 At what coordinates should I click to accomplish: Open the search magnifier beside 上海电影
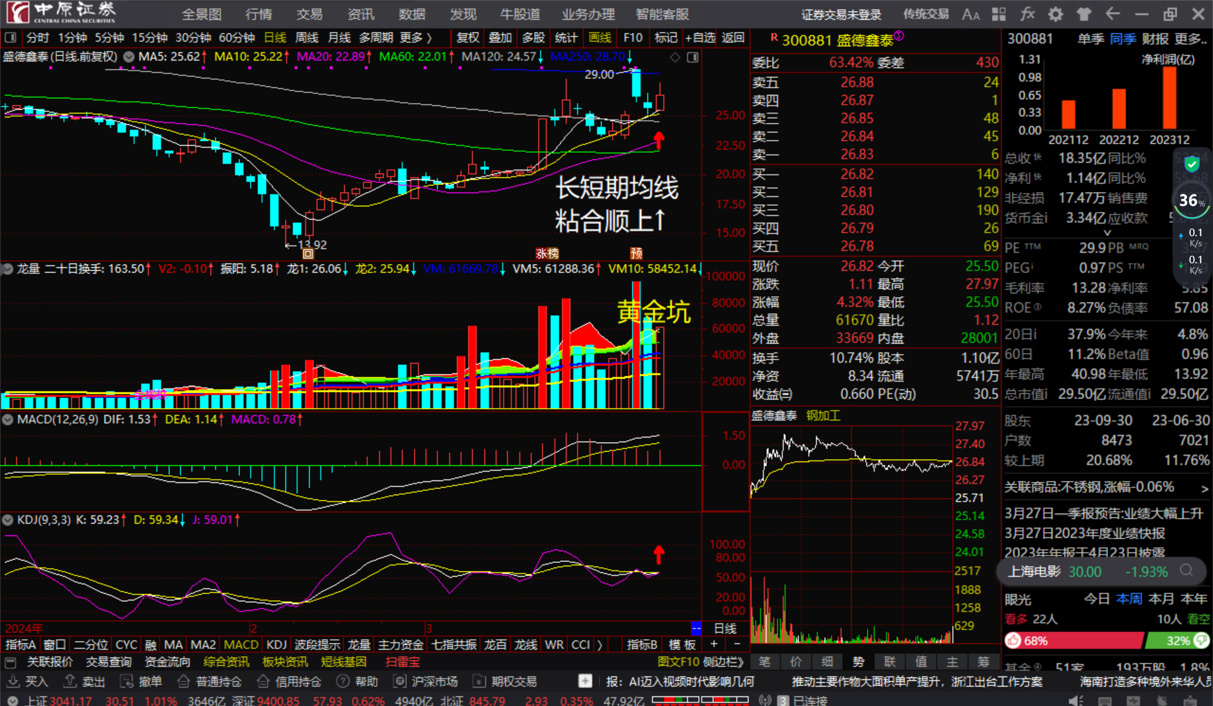point(1186,571)
